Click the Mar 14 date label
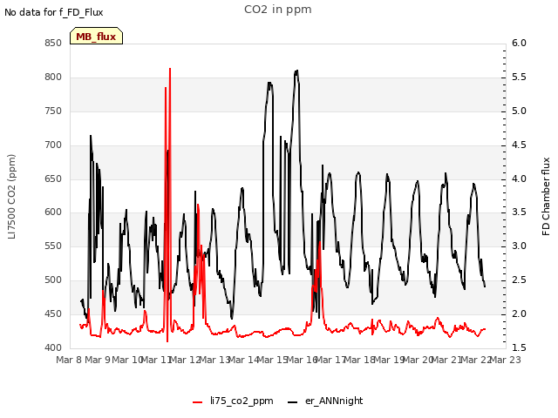 (x=243, y=360)
